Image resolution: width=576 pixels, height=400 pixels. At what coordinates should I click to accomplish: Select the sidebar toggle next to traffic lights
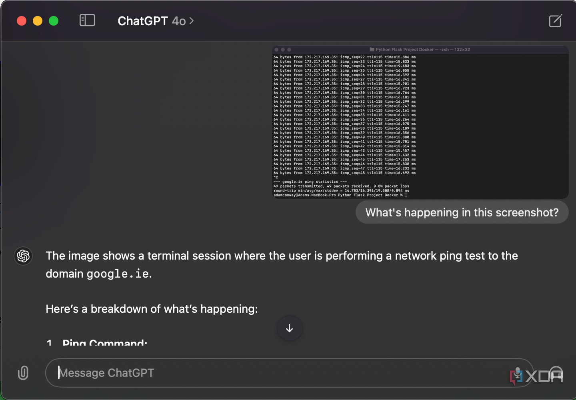point(87,20)
